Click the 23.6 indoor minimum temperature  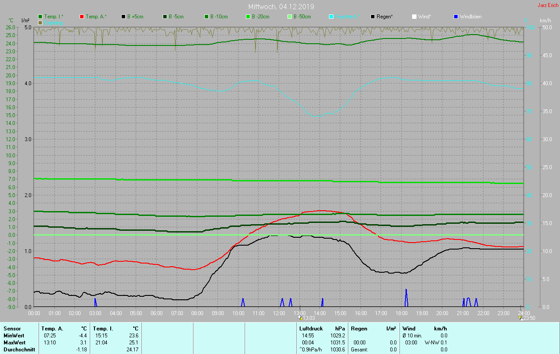pos(134,336)
